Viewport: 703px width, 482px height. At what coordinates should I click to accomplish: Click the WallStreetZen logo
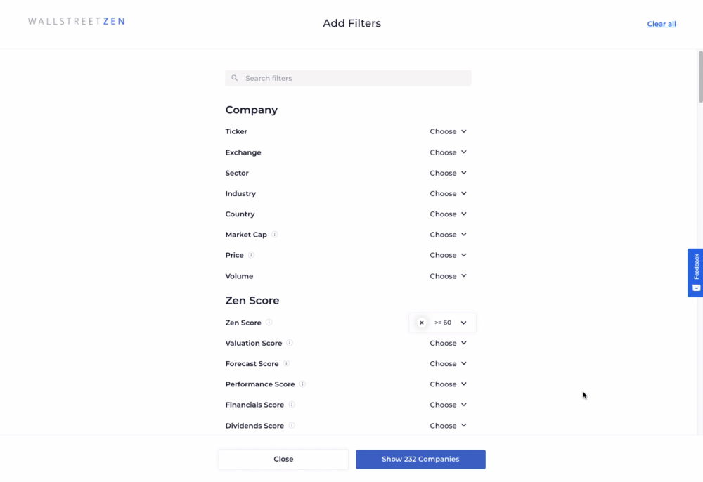point(76,21)
